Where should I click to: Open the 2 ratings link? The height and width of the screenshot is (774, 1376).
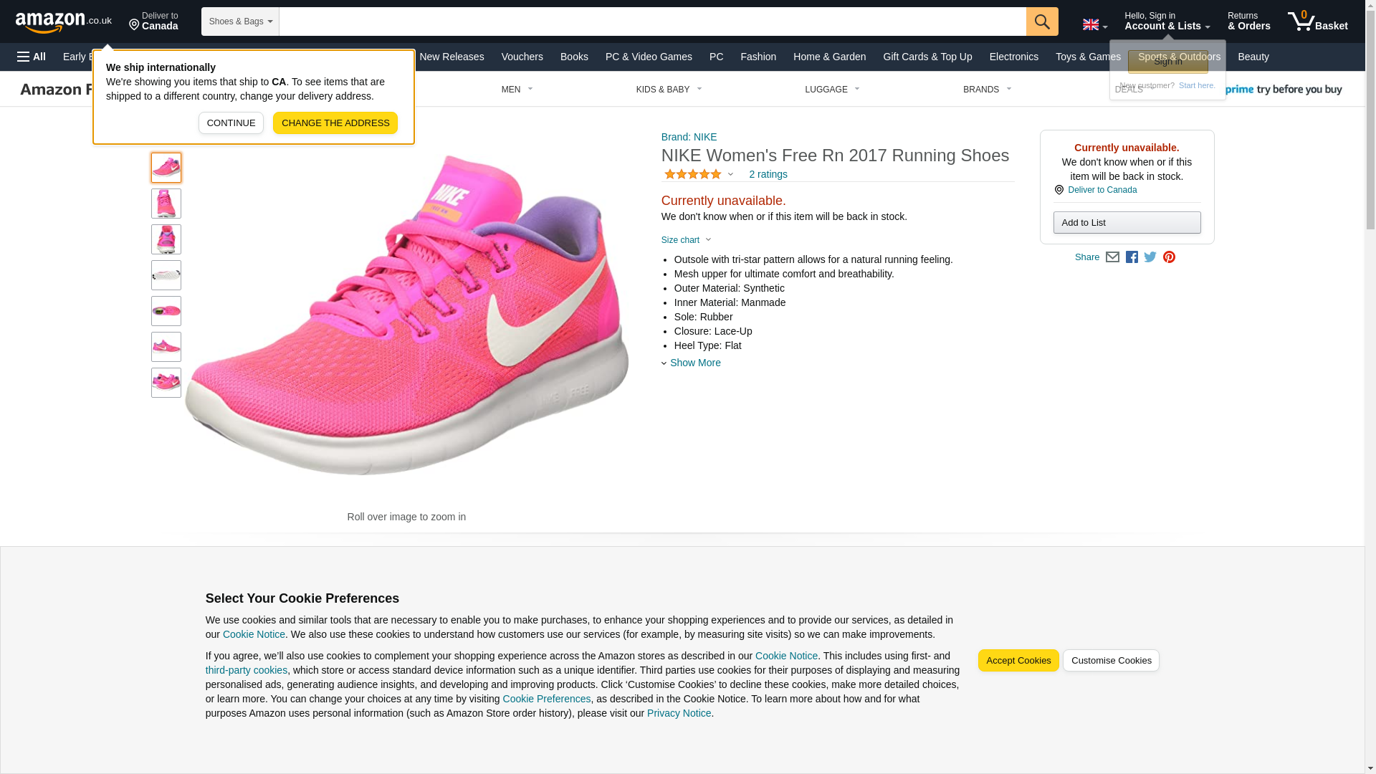(768, 174)
